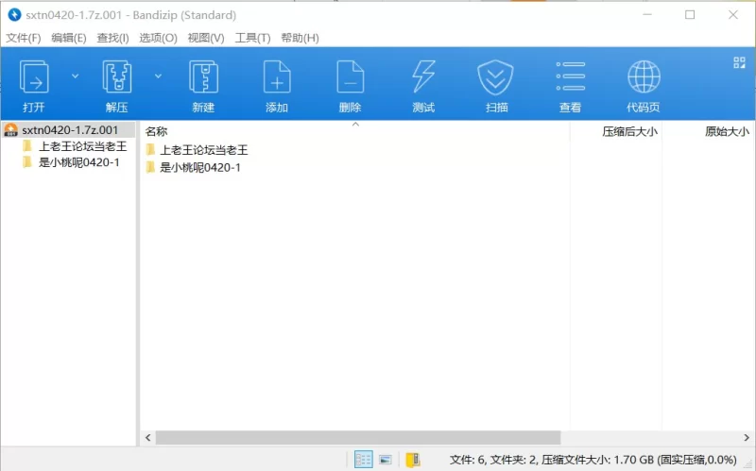The image size is (756, 471).
Task: Open the File (文件) menu
Action: tap(24, 38)
